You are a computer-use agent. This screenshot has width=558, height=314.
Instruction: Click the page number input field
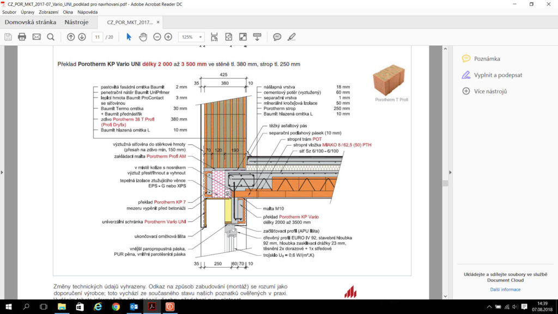tap(98, 37)
